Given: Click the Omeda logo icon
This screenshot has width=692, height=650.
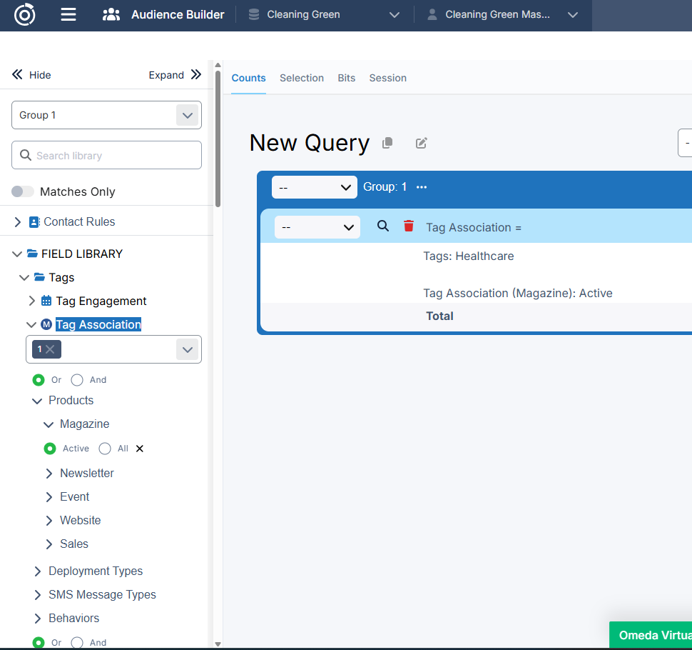Looking at the screenshot, I should click(x=25, y=14).
